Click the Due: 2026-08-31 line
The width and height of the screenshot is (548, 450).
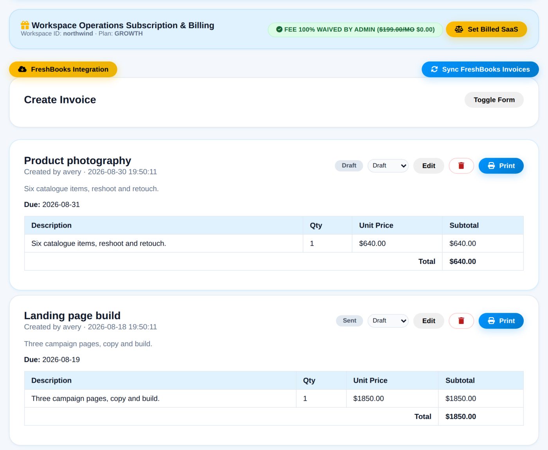pos(52,204)
